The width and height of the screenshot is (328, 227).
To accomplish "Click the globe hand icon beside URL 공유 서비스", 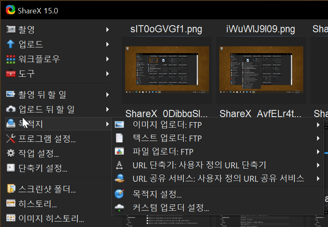I will click(119, 178).
